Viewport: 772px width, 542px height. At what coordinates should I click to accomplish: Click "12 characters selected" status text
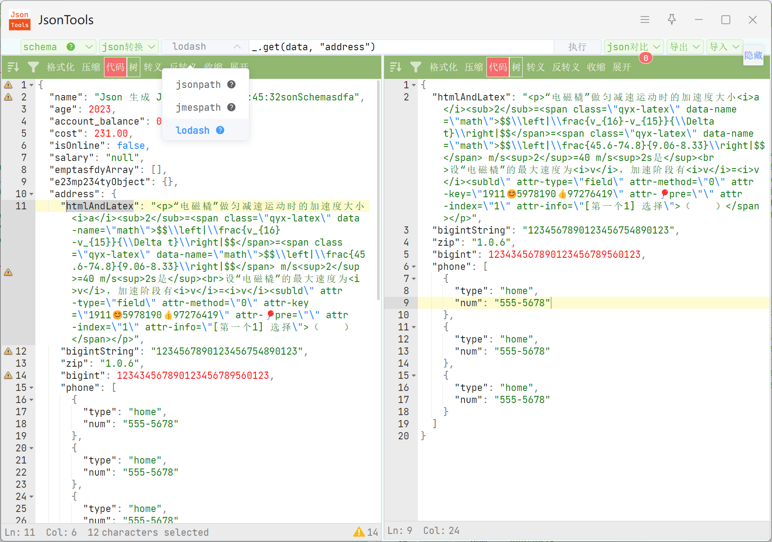[x=148, y=532]
